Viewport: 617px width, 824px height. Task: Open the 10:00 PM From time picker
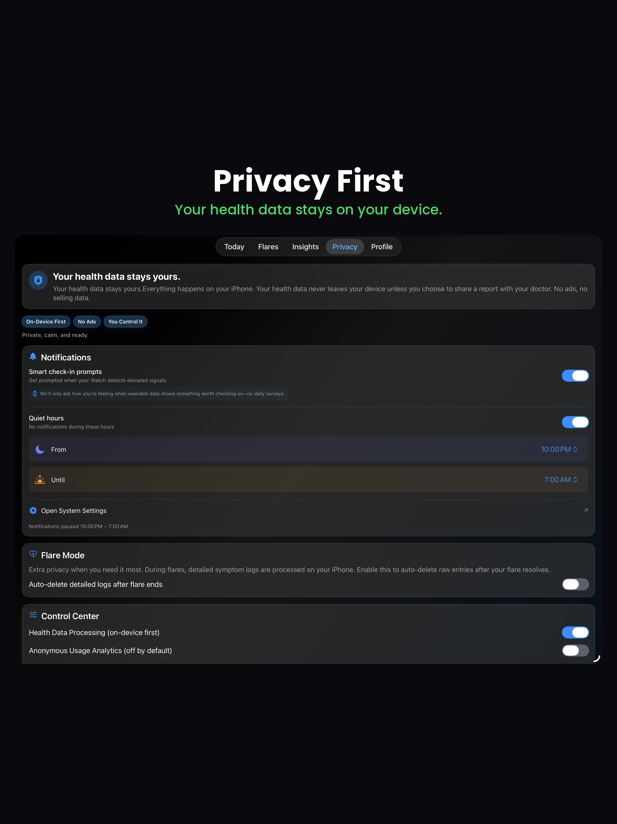(x=559, y=449)
